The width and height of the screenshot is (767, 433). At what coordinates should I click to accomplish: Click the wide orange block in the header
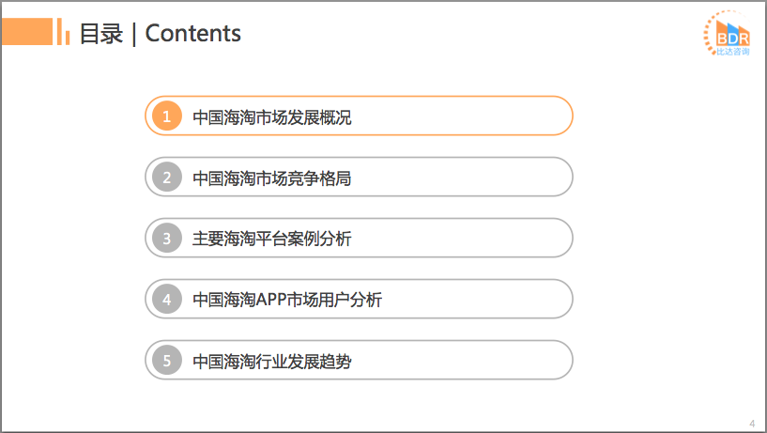pyautogui.click(x=26, y=33)
